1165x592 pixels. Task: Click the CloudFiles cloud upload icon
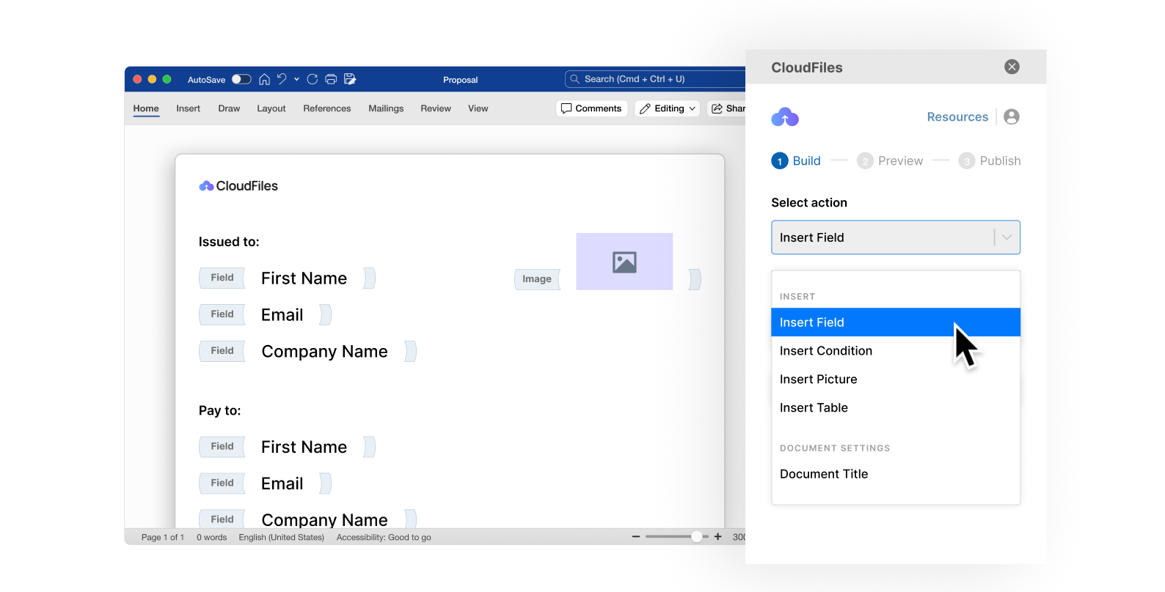point(785,117)
